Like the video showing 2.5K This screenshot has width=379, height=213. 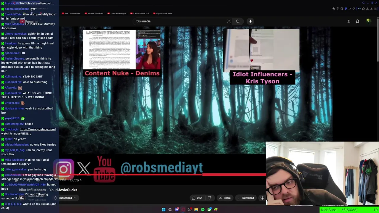tap(197, 198)
